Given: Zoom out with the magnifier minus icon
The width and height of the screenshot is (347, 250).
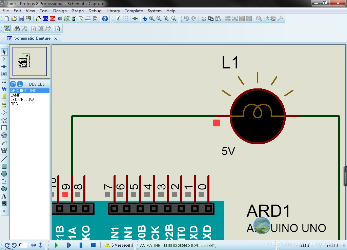Looking at the screenshot, I should point(159,19).
